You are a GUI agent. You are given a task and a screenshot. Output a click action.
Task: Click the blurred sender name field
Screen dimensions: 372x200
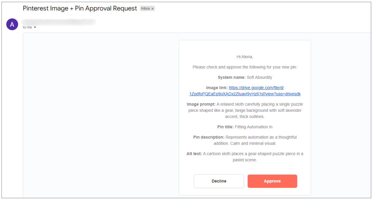[x=58, y=22]
